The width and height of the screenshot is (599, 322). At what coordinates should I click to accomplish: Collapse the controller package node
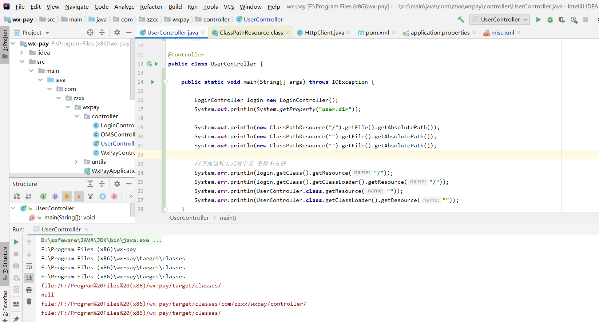77,116
